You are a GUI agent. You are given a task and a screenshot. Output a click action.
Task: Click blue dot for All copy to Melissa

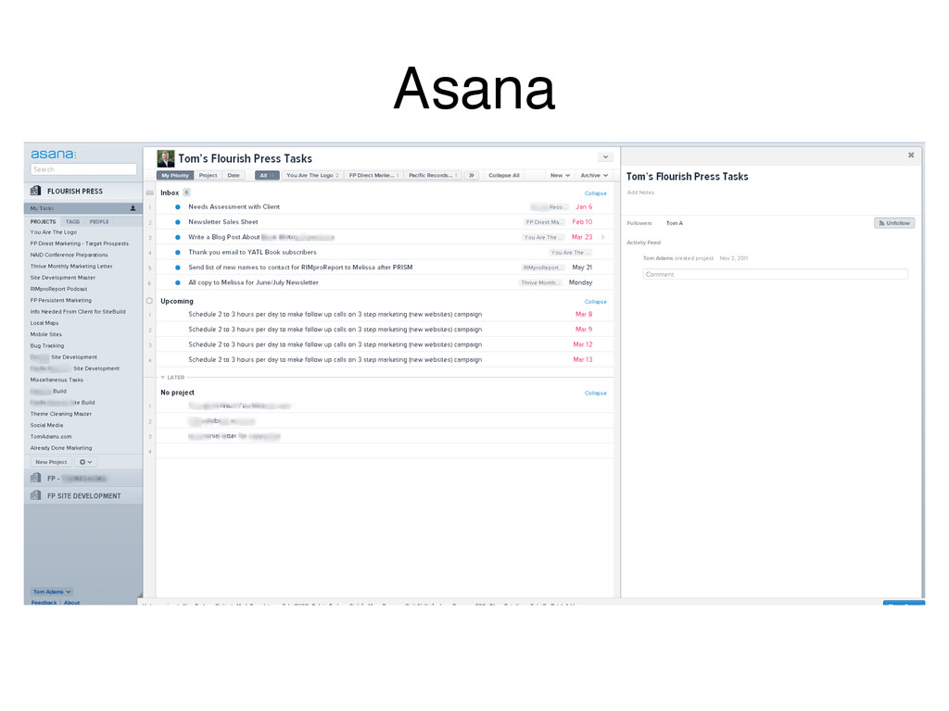pyautogui.click(x=178, y=282)
